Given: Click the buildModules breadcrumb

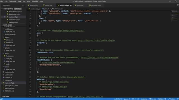Looking at the screenshot, I should click(x=58, y=9).
